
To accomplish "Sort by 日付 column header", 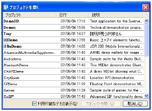I will pos(73,15).
